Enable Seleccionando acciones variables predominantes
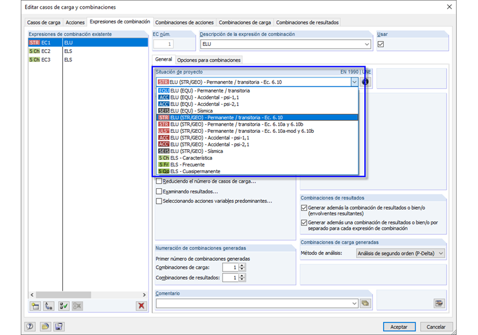Image resolution: width=478 pixels, height=335 pixels. 159,201
